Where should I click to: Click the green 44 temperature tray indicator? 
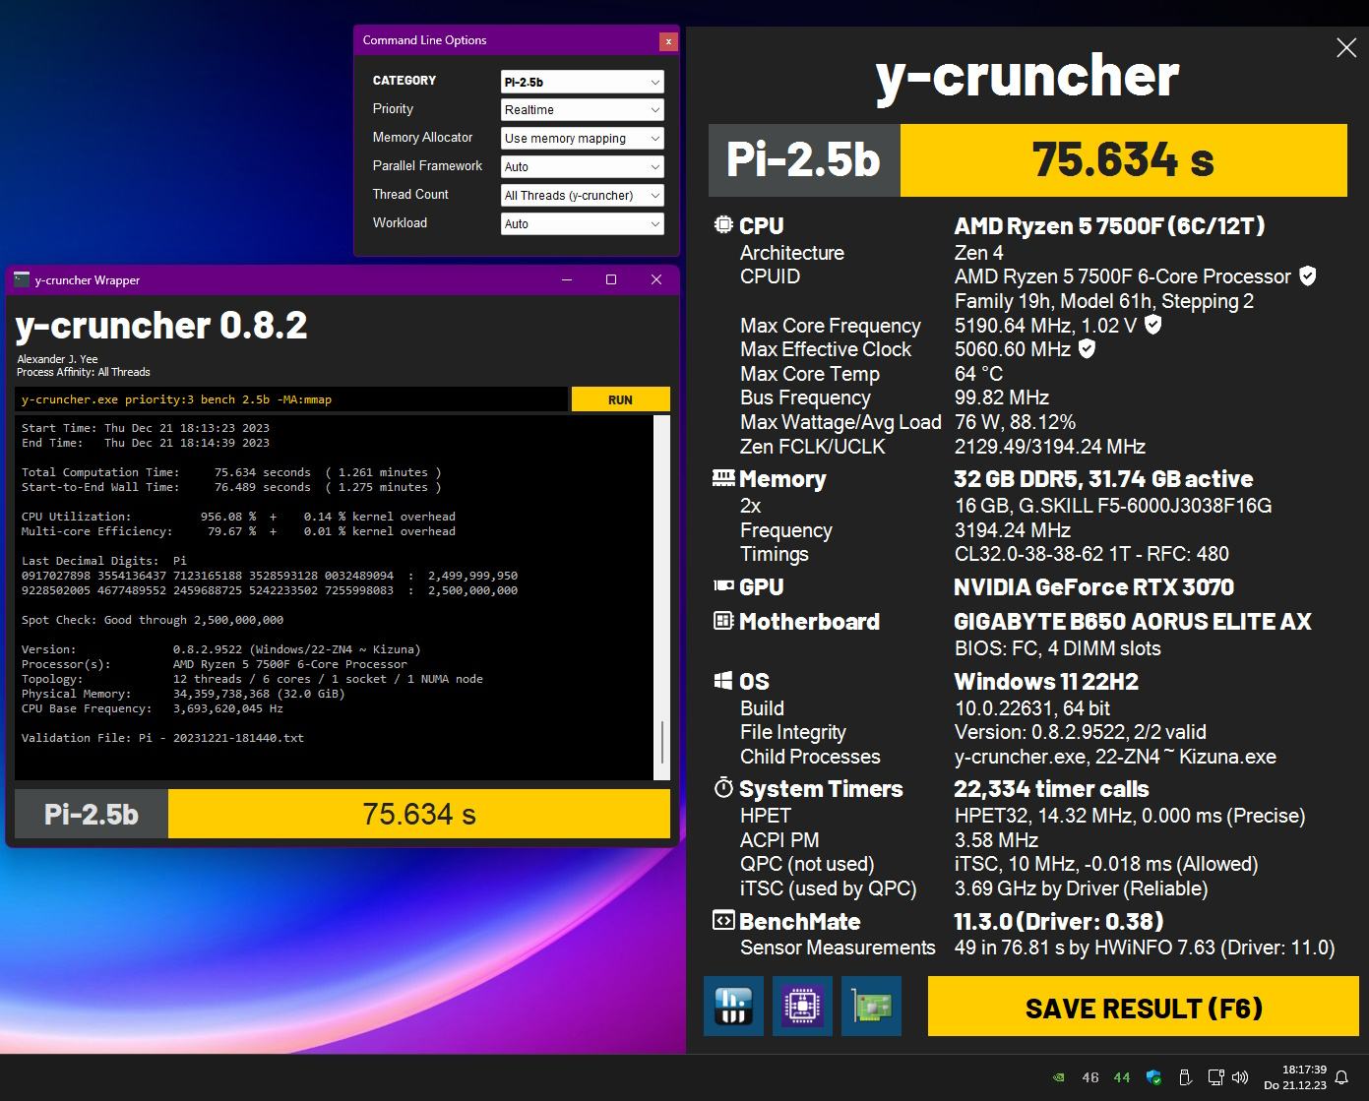click(x=1122, y=1077)
